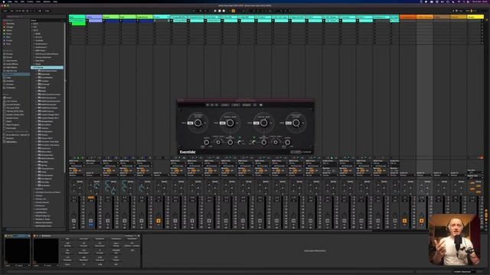Open first track's Audio To chooser

[x=77, y=175]
